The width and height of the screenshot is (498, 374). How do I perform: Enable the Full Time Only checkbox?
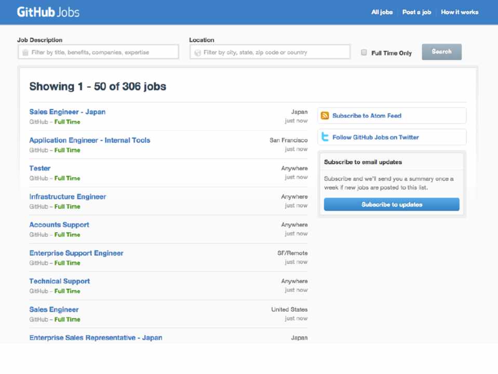tap(364, 52)
